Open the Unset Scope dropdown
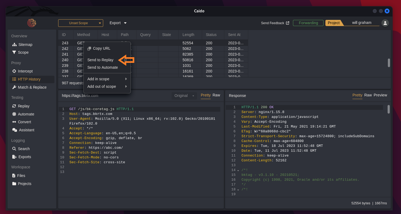Viewport: 401px width, 214px height. pos(81,23)
